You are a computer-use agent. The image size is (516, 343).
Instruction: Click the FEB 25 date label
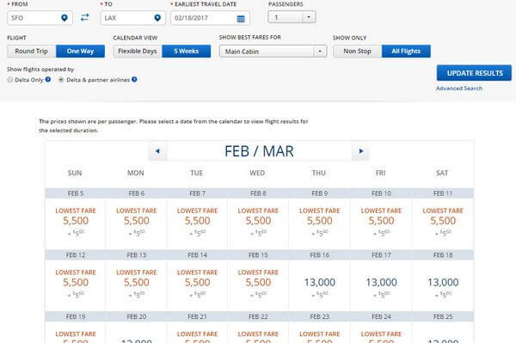pyautogui.click(x=443, y=316)
